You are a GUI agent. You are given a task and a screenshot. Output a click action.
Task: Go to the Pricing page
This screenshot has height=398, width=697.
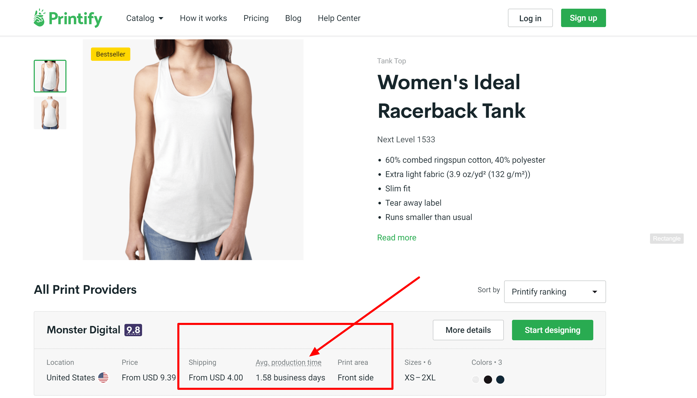click(256, 18)
